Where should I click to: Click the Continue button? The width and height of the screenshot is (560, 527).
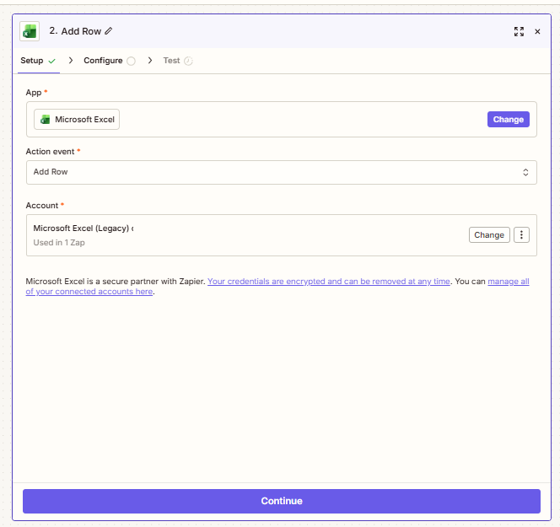coord(282,502)
